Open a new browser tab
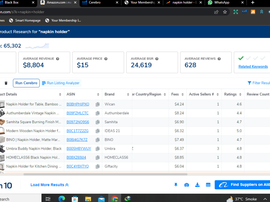This screenshot has height=202, width=270. point(253,2)
